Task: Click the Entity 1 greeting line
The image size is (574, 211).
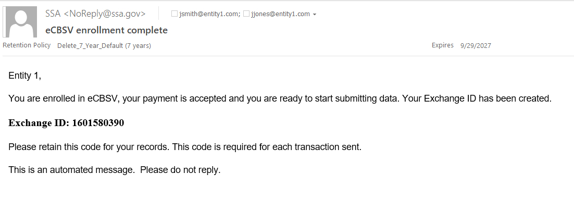Action: (x=24, y=76)
